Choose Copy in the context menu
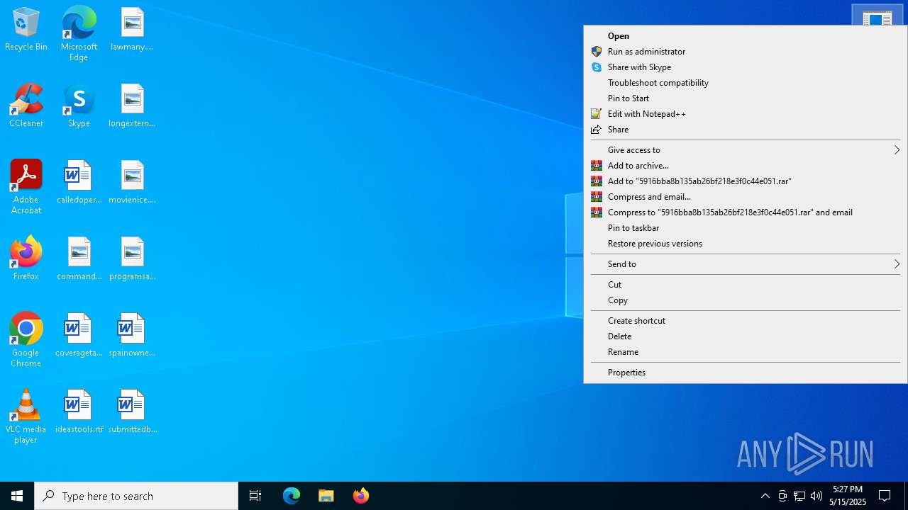 745,300
